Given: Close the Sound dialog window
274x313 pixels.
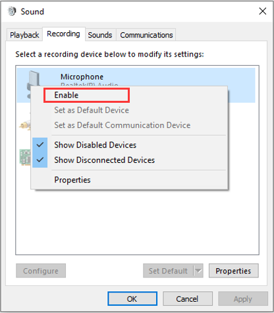Looking at the screenshot, I should coord(263,11).
